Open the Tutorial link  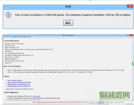[8, 89]
